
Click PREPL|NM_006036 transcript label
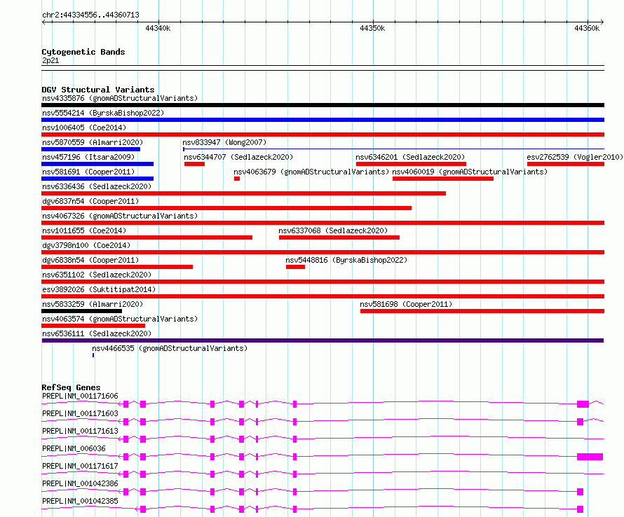point(74,448)
